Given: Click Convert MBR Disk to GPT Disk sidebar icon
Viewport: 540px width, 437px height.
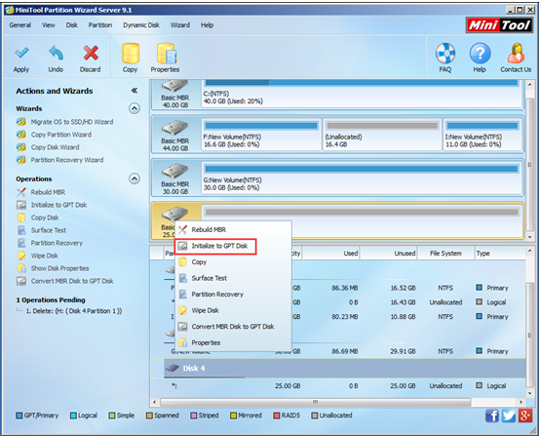Looking at the screenshot, I should 21,281.
